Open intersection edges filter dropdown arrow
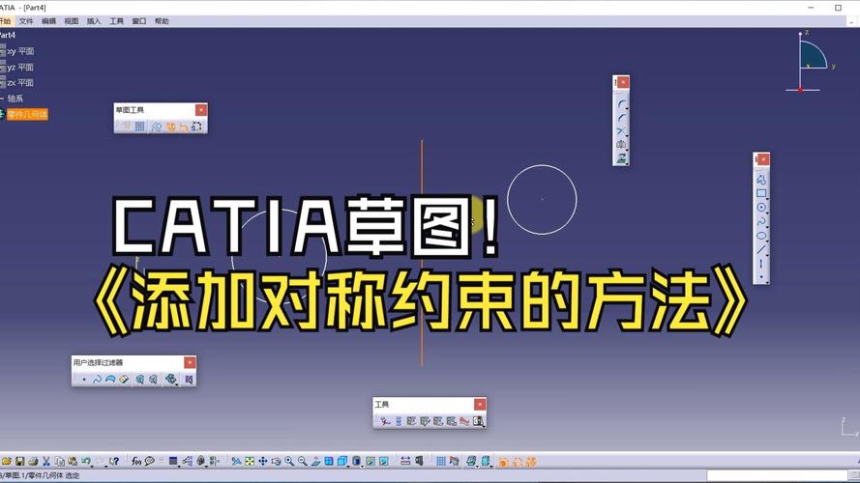The height and width of the screenshot is (483, 860). click(177, 384)
